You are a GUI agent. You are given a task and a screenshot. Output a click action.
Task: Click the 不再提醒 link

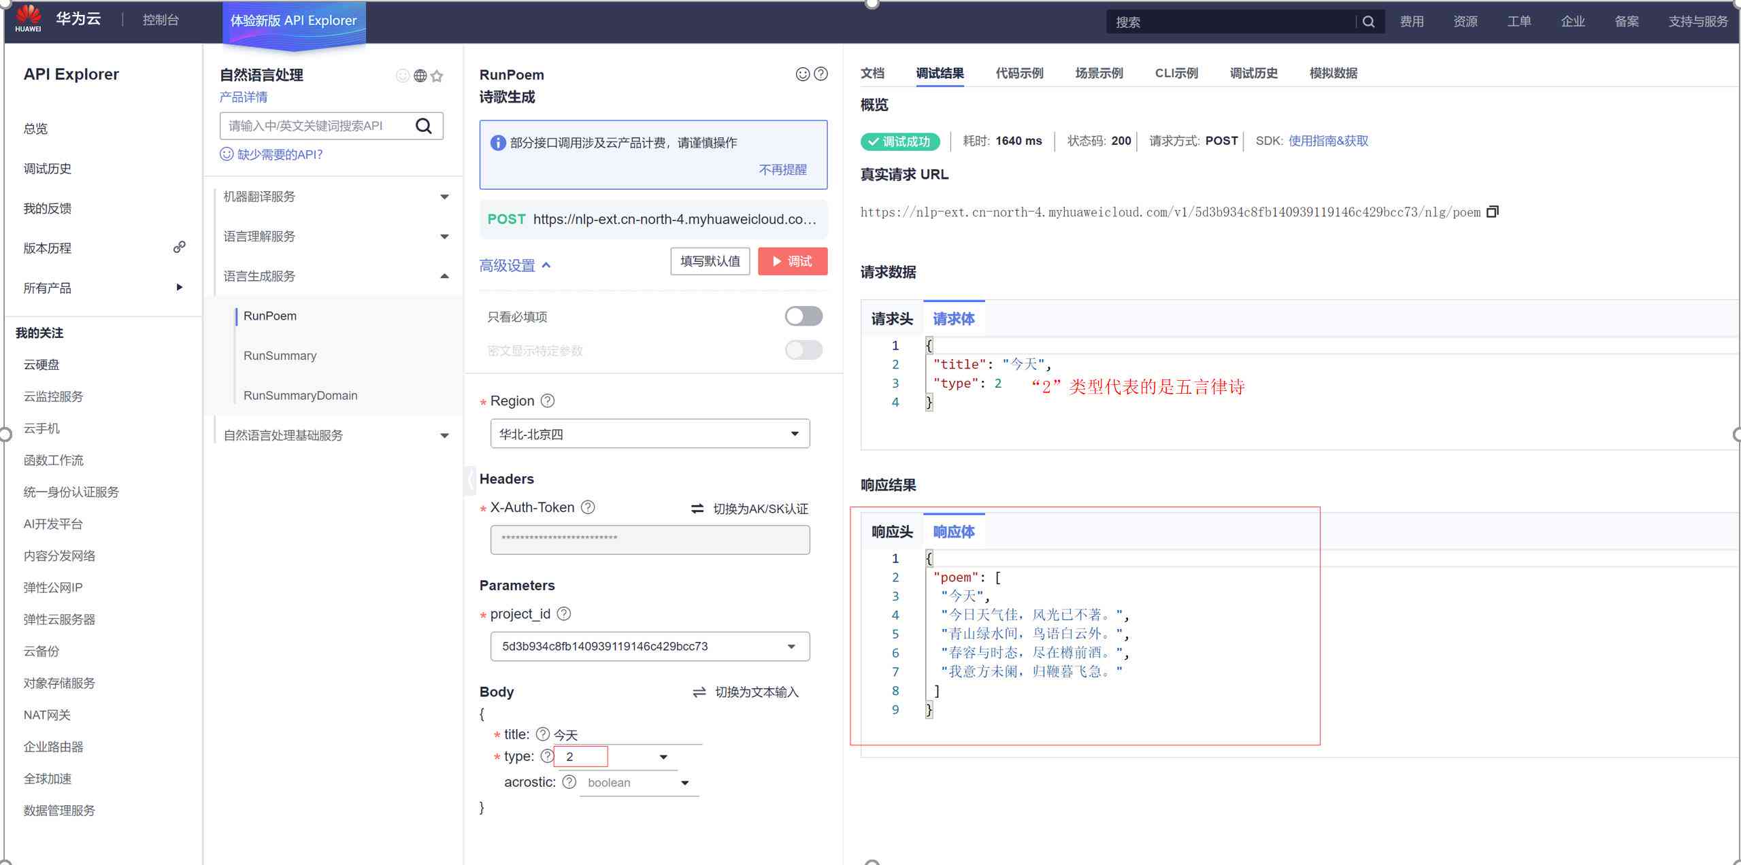pos(782,169)
